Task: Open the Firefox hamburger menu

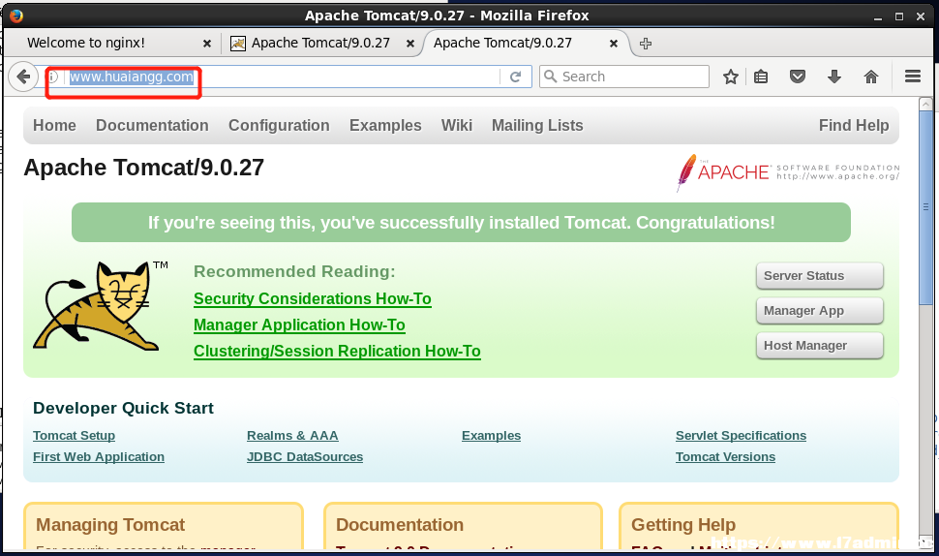Action: (913, 77)
